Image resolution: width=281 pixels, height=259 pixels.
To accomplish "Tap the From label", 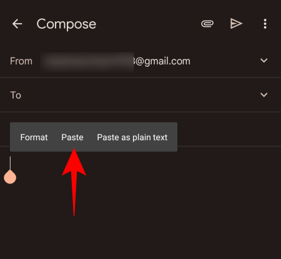I will [x=21, y=61].
